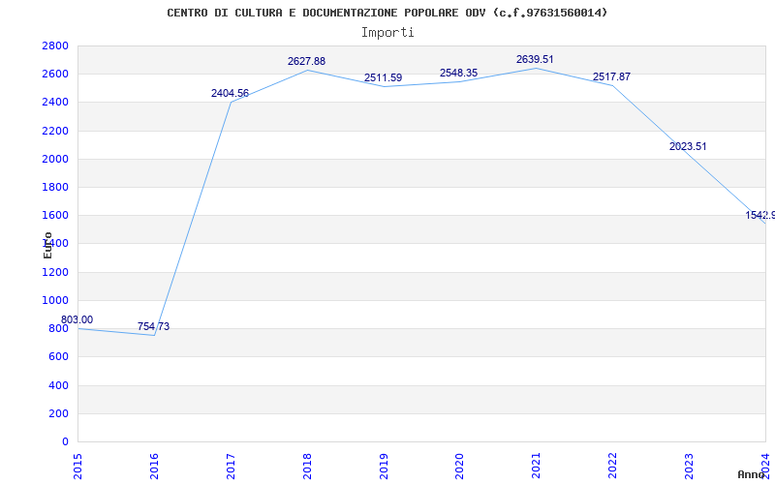Click the 2023 x-axis year label

point(689,467)
